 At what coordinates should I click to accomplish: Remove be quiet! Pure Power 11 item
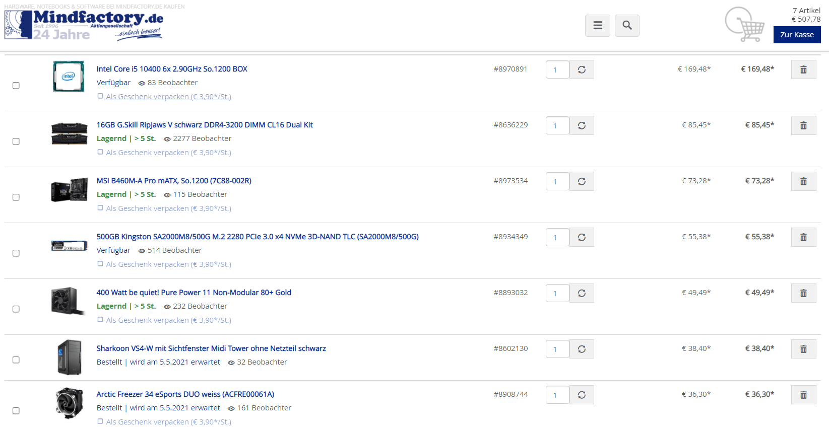[x=803, y=293]
